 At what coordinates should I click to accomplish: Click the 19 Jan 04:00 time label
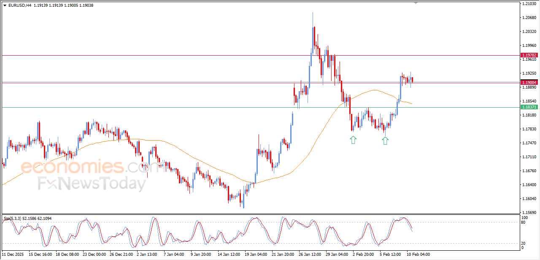click(x=255, y=255)
